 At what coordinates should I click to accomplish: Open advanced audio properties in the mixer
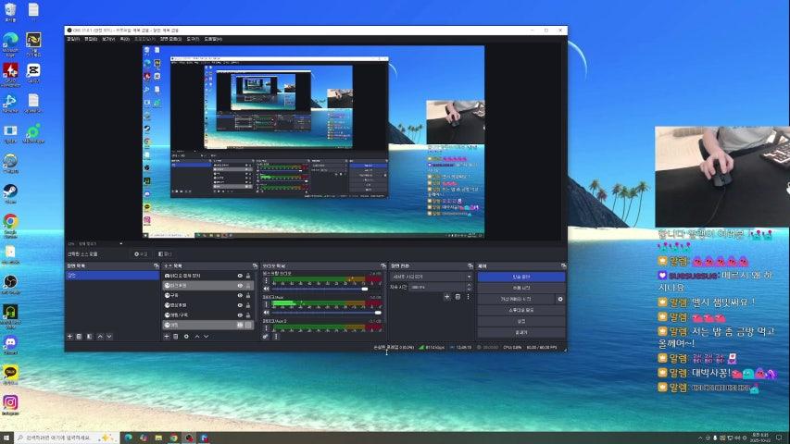tap(265, 337)
